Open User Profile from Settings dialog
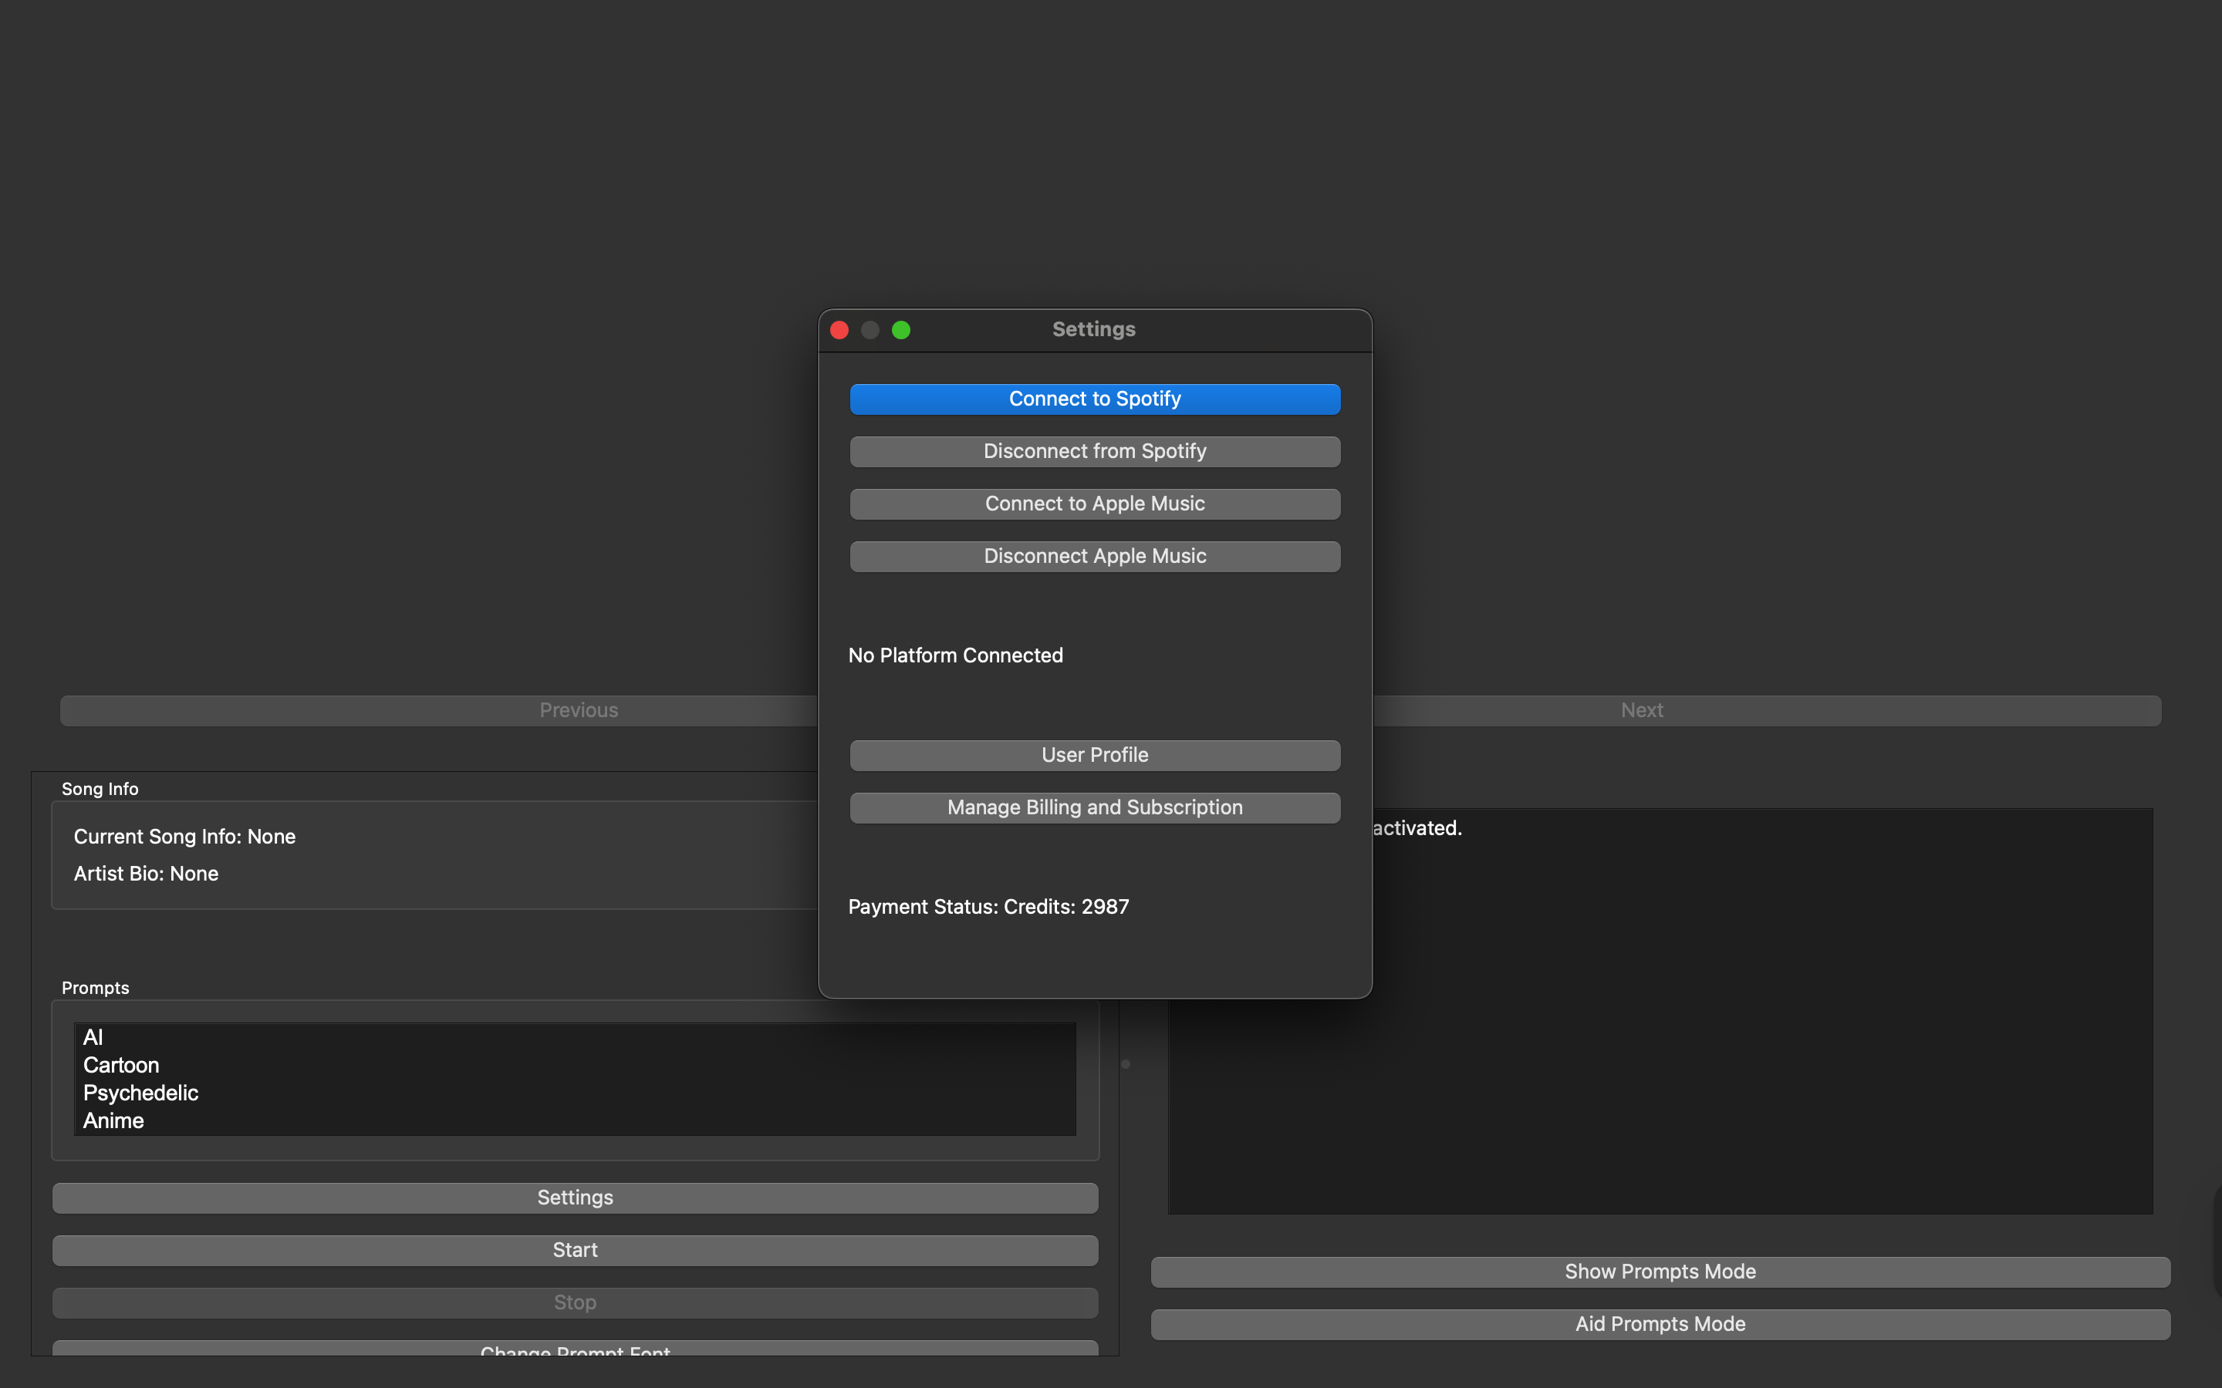 1095,755
